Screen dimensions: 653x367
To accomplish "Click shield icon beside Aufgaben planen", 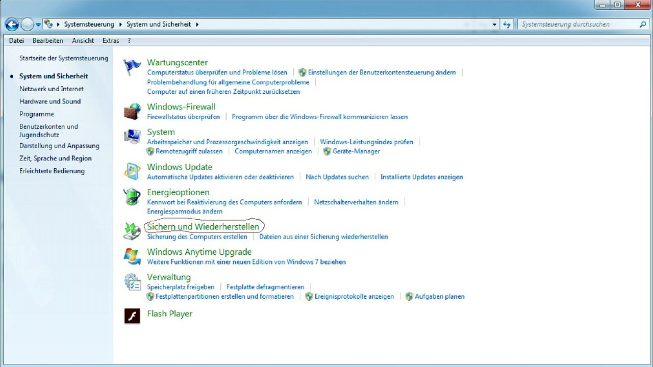I will pos(409,296).
